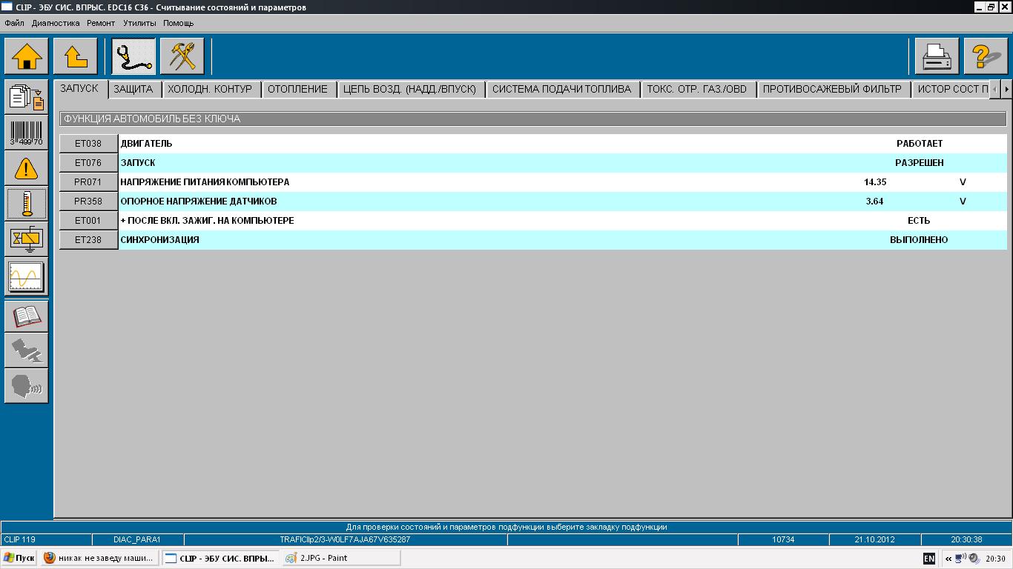Select the thermometer parameters sidebar icon

click(27, 204)
